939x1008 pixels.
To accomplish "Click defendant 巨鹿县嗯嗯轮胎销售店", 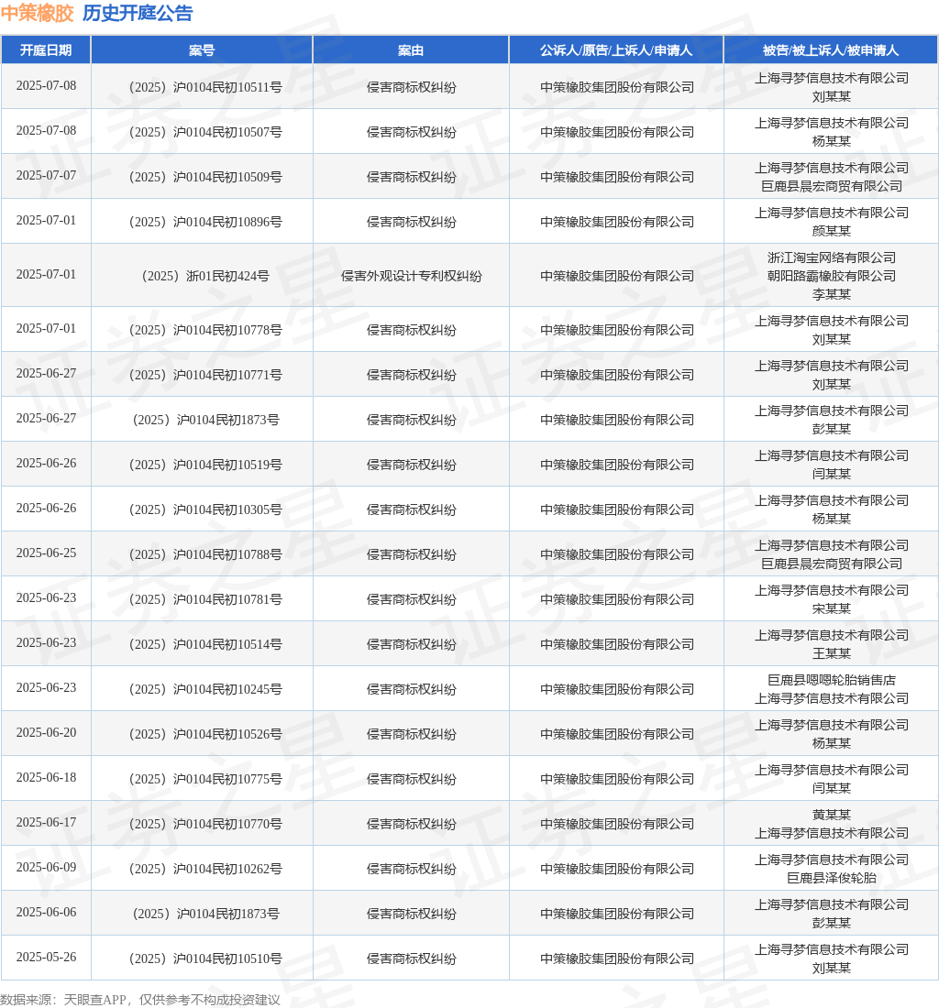I will pos(832,680).
